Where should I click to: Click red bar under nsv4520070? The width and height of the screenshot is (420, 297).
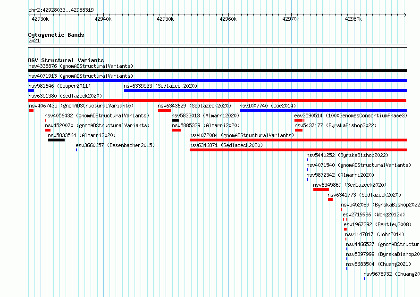(x=48, y=130)
